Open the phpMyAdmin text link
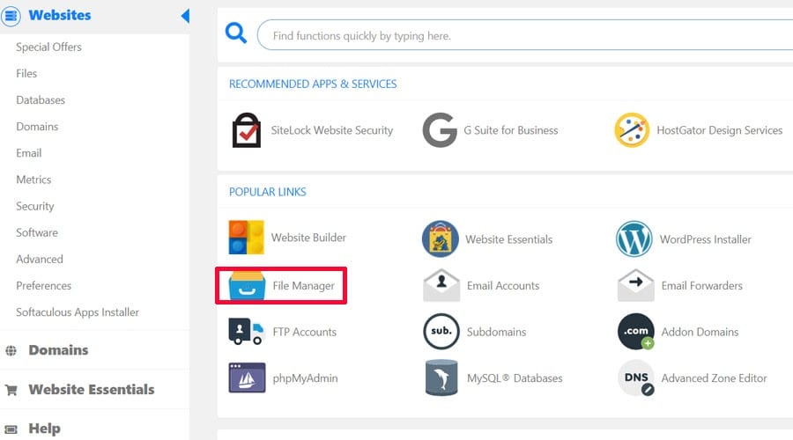Image resolution: width=793 pixels, height=440 pixels. click(x=305, y=378)
